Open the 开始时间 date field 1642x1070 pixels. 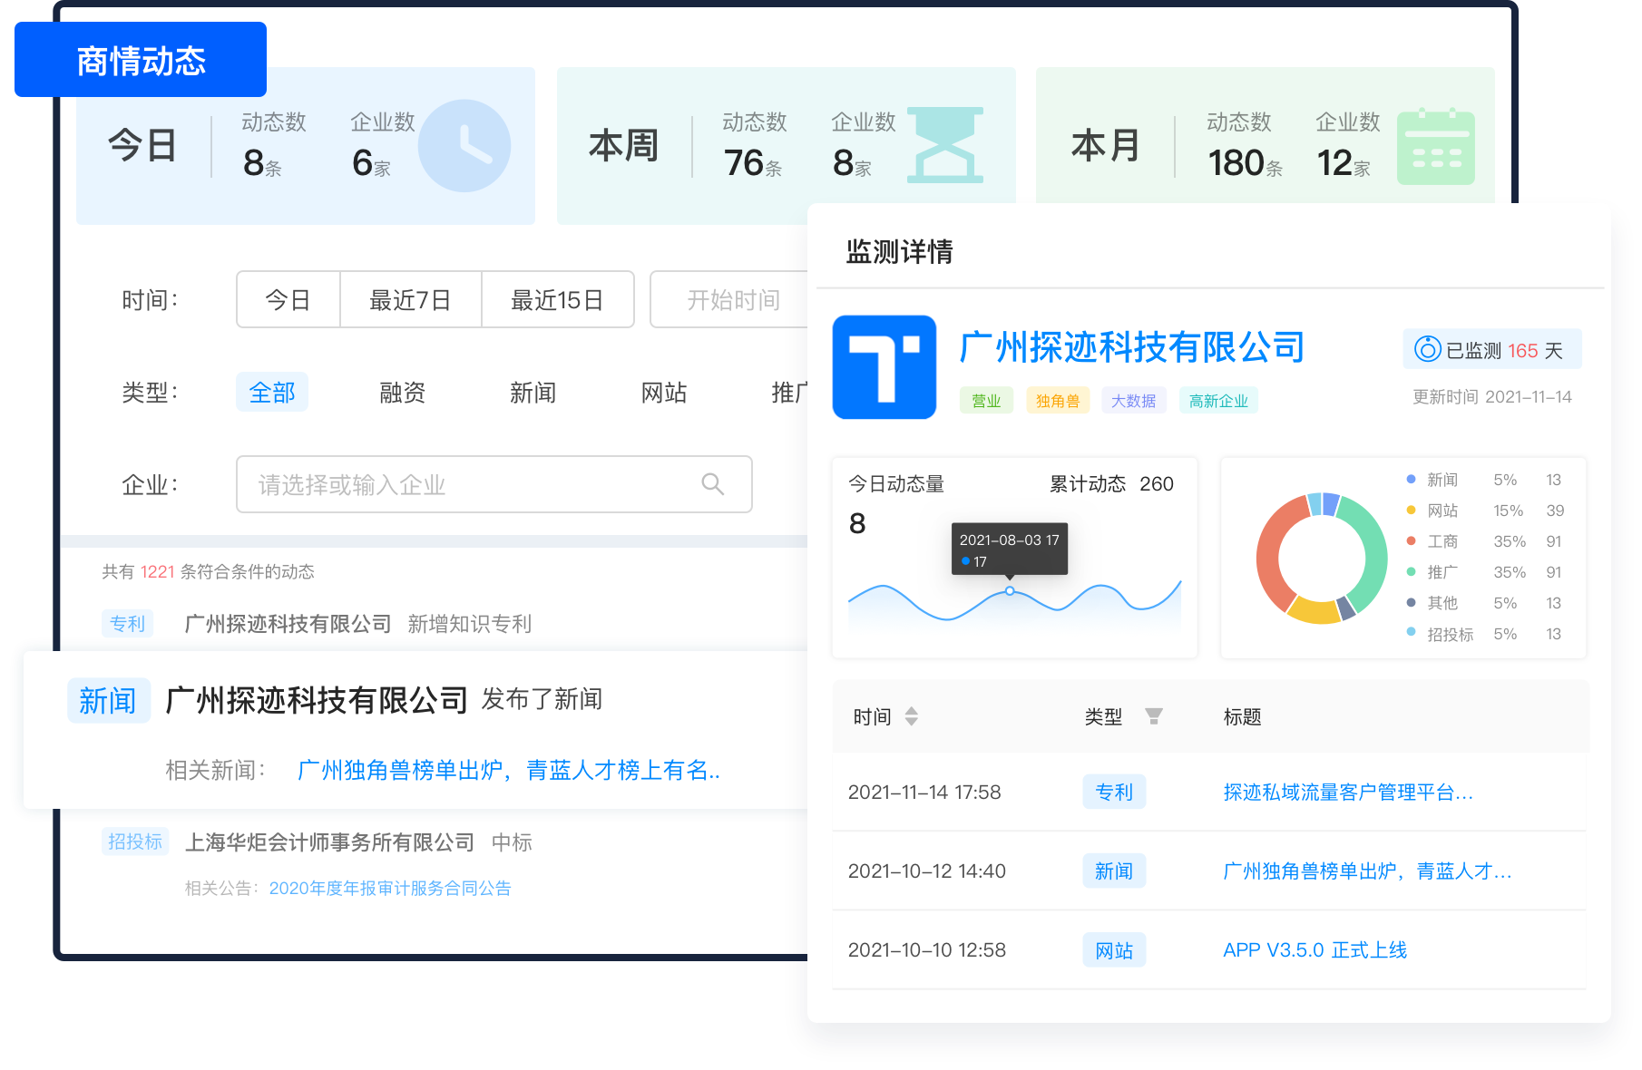click(x=729, y=299)
